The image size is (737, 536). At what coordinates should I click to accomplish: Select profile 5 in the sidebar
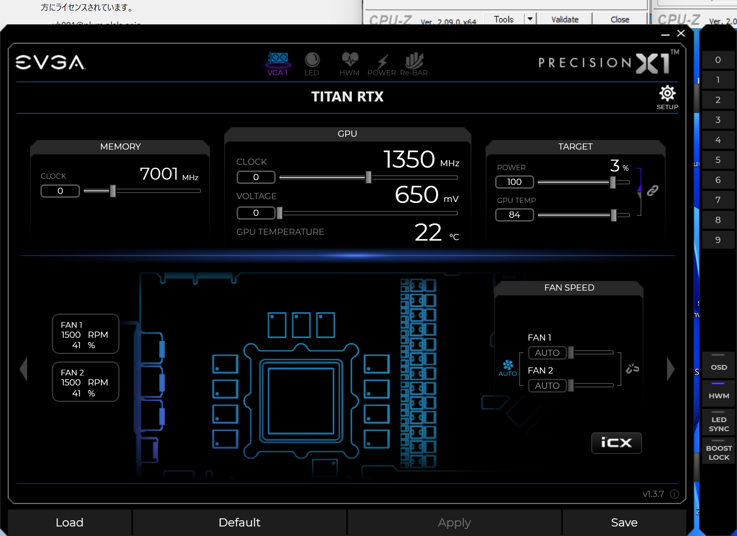click(718, 160)
